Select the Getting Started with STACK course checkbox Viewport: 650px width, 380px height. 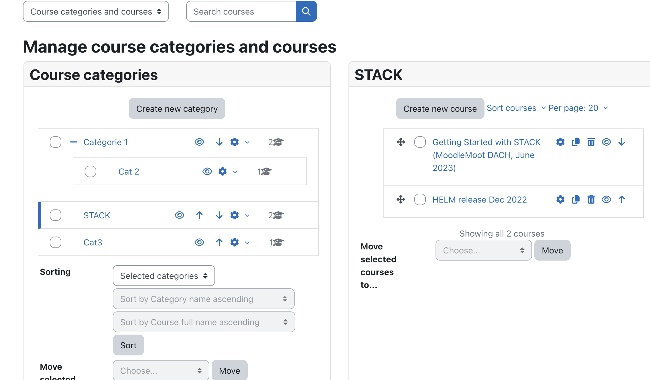click(420, 142)
